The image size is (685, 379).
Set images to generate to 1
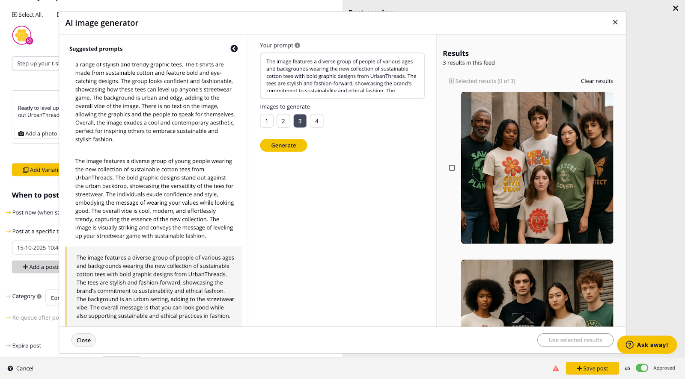[x=267, y=121]
